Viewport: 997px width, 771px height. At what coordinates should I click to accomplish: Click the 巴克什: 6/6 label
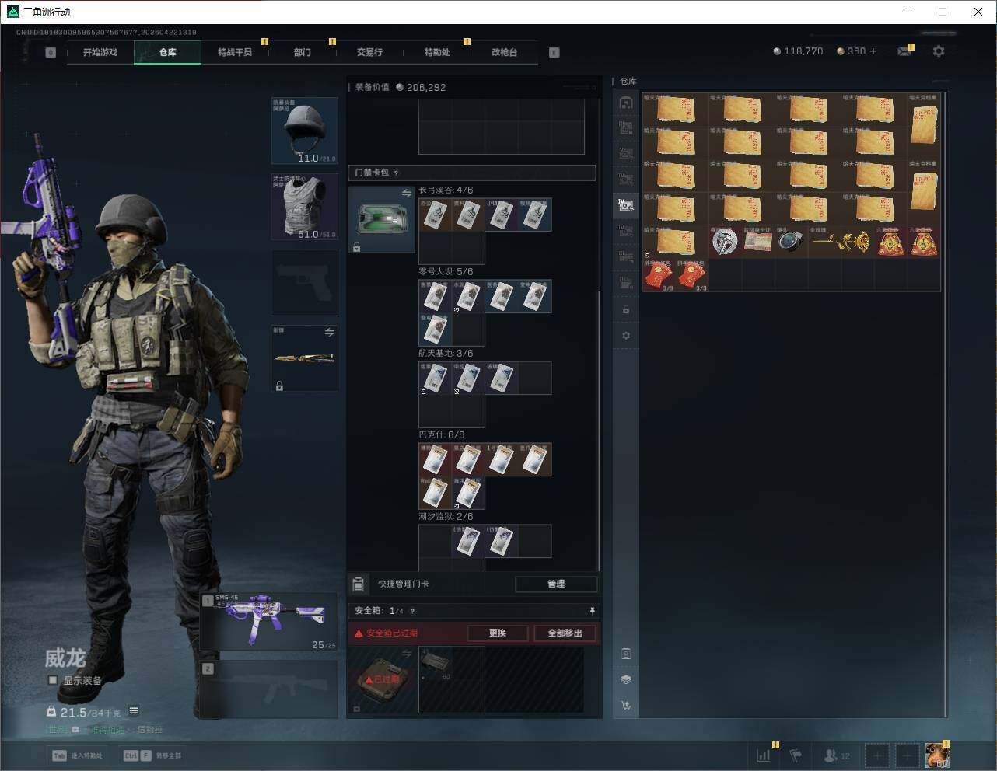[x=442, y=435]
